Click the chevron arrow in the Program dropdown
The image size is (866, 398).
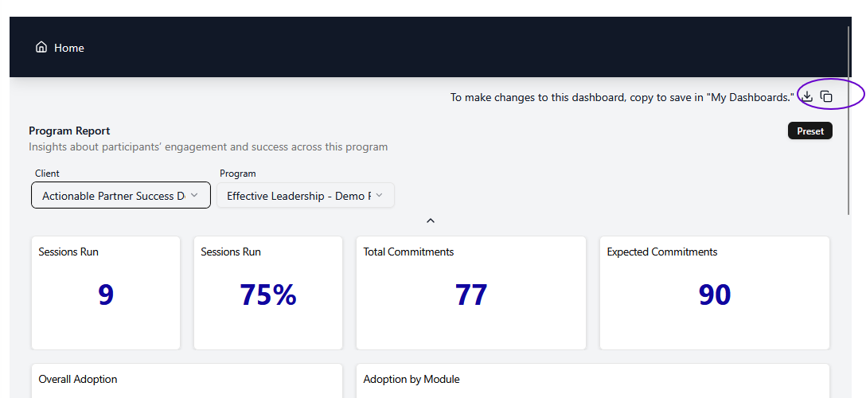coord(379,195)
